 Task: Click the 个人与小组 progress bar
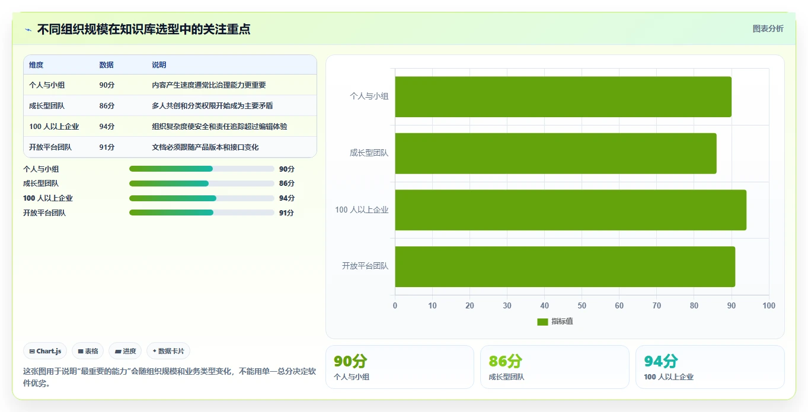(x=202, y=169)
